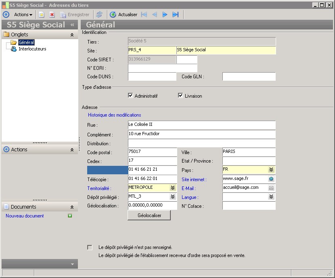
Task: Open the Actions toolbar menu
Action: pyautogui.click(x=23, y=15)
